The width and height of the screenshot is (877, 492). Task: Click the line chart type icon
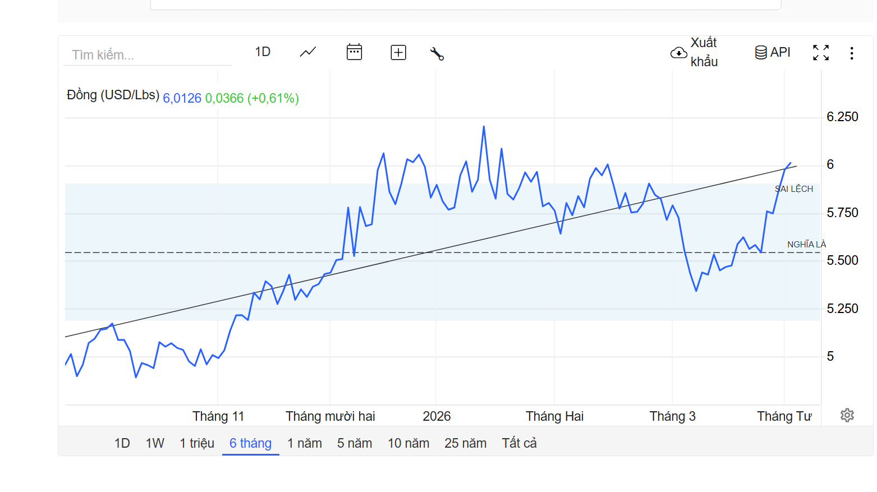pos(308,52)
